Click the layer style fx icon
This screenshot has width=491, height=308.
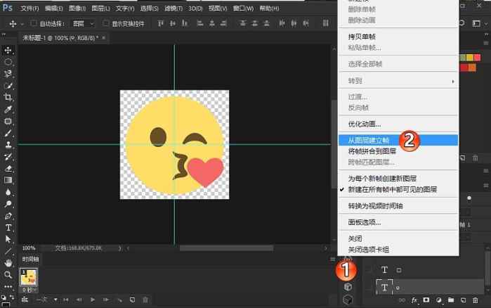click(414, 300)
